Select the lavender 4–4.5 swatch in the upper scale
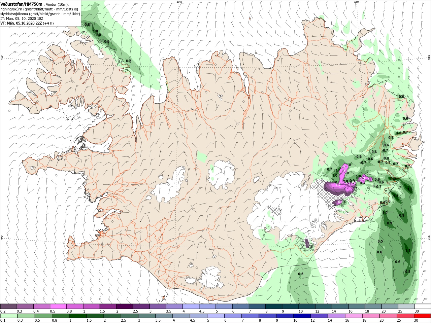Screen dimensions: 431x323 pos(191,307)
